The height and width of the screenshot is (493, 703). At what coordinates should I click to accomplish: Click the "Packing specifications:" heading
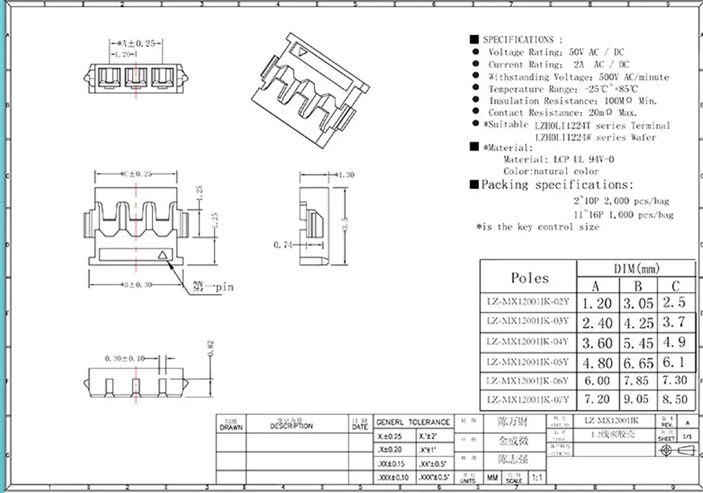click(557, 185)
